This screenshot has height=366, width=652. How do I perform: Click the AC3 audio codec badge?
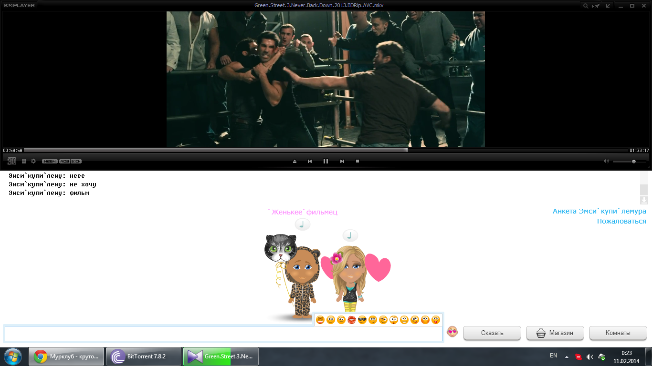(x=64, y=161)
